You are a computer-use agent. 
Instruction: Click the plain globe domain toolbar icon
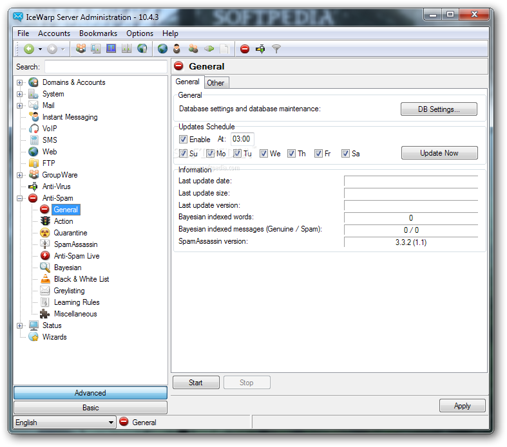pyautogui.click(x=162, y=49)
